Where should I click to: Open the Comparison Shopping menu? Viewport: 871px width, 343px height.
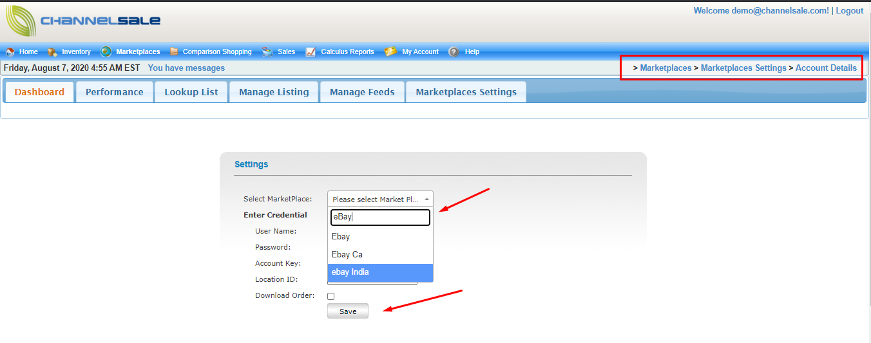click(217, 52)
